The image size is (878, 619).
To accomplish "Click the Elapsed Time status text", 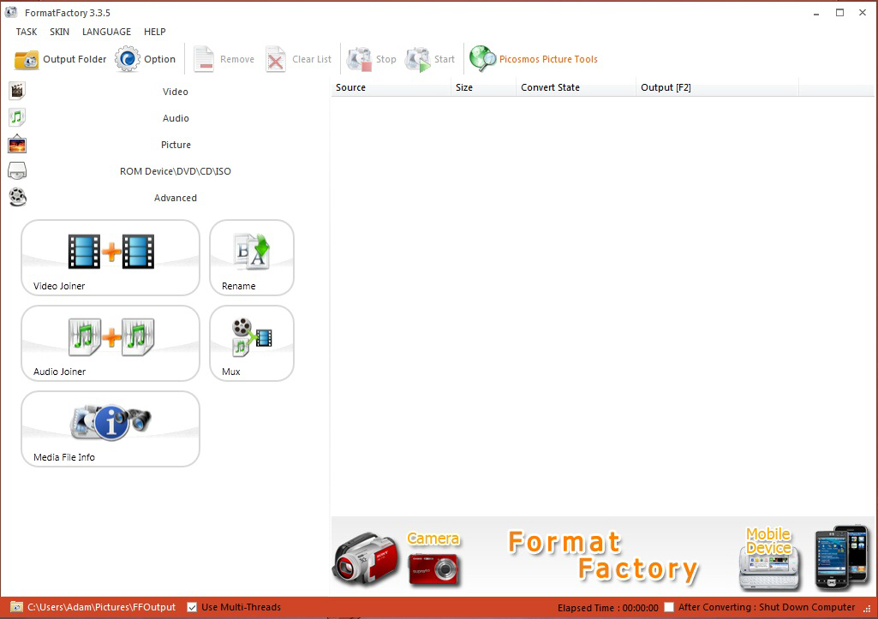I will click(607, 608).
